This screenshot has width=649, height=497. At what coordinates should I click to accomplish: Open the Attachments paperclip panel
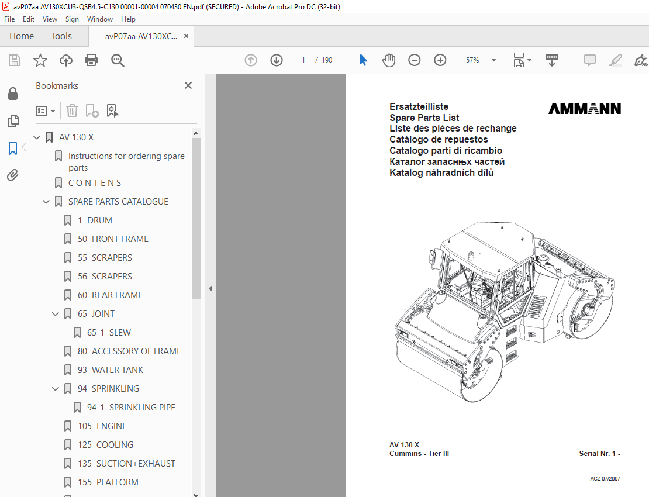coord(13,175)
